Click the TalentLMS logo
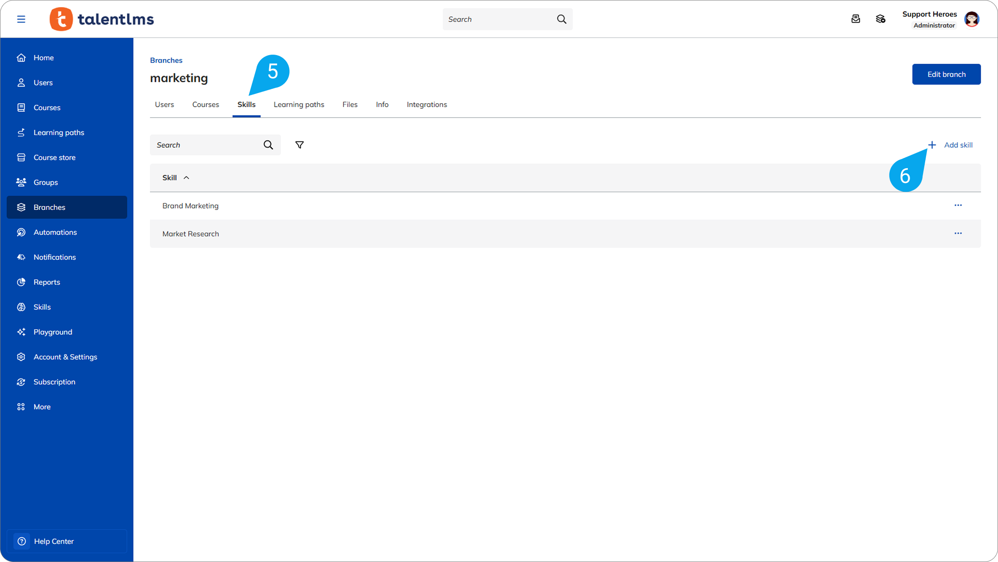This screenshot has width=998, height=562. click(102, 19)
